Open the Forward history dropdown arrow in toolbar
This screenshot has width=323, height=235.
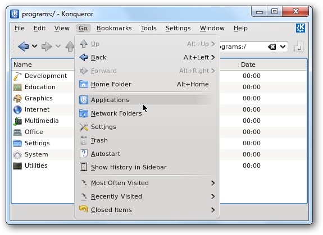click(58, 46)
